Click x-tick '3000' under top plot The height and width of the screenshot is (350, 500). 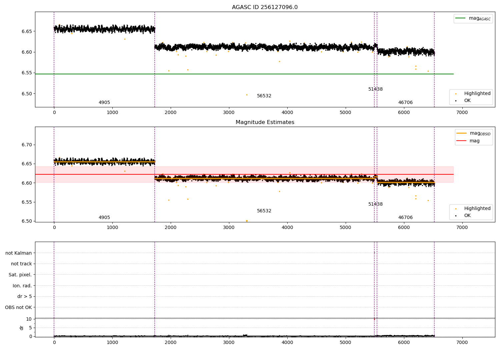[x=229, y=113]
